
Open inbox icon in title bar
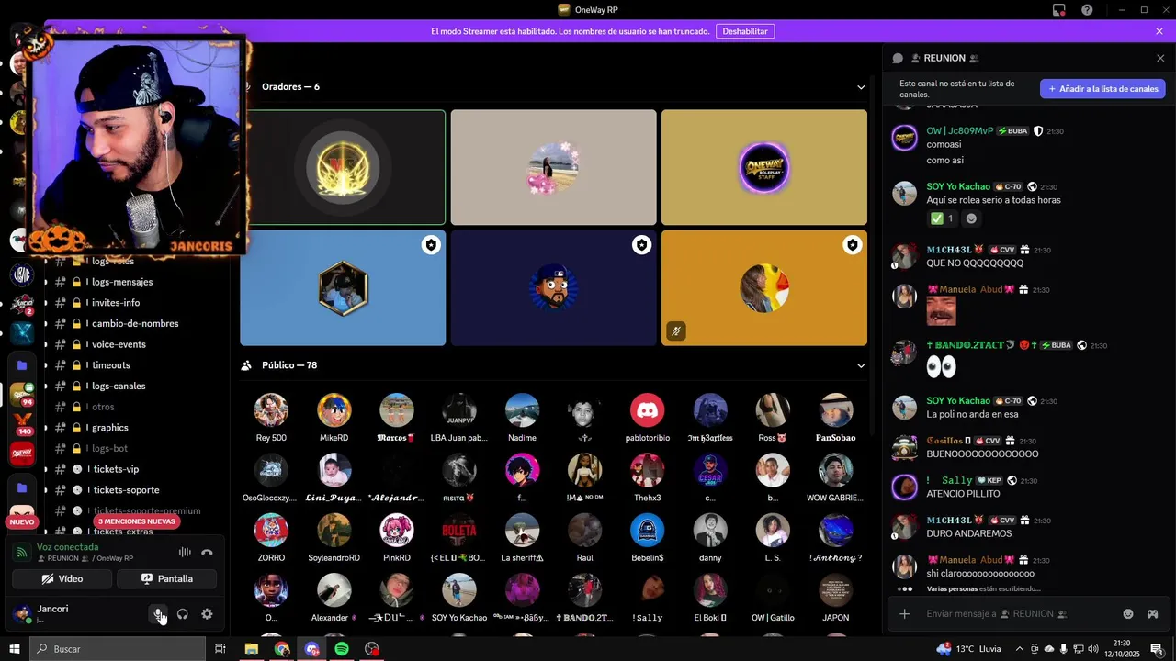point(1059,10)
